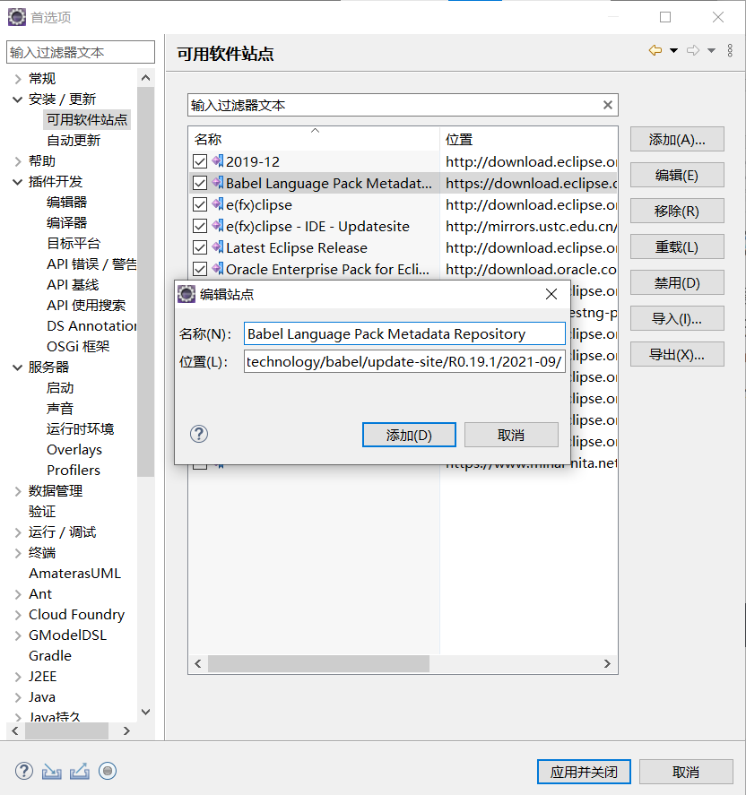Select the AmaterasUML tree item
This screenshot has width=746, height=795.
[x=74, y=574]
